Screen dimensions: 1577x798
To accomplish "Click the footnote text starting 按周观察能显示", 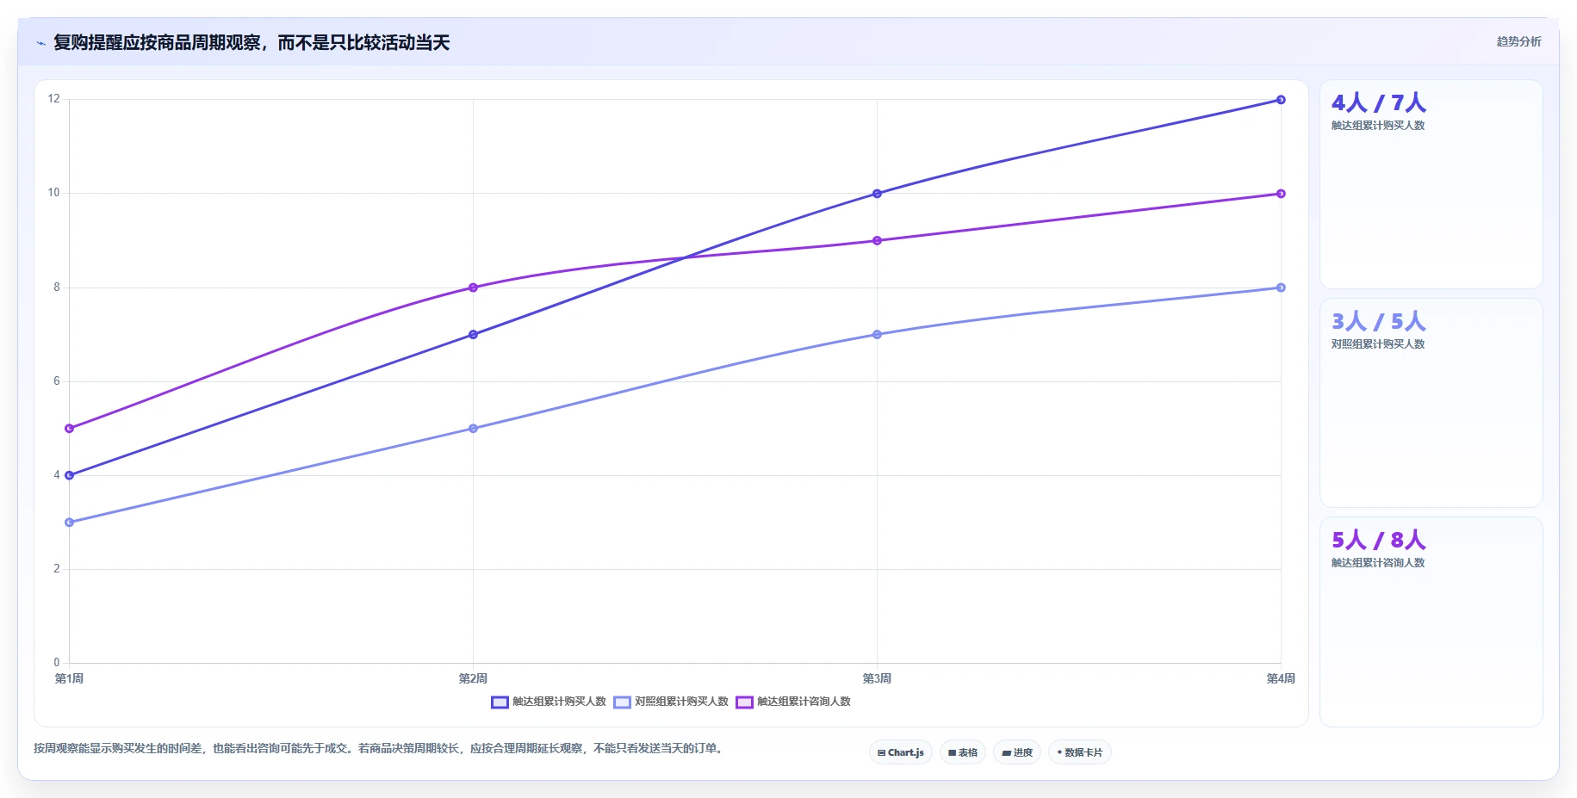I will point(380,749).
